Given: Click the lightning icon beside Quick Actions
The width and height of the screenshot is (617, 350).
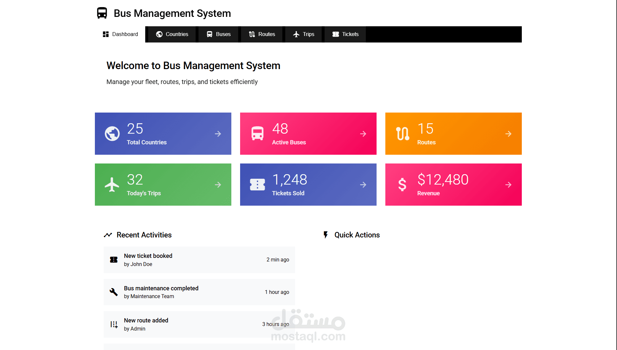Looking at the screenshot, I should pyautogui.click(x=326, y=235).
